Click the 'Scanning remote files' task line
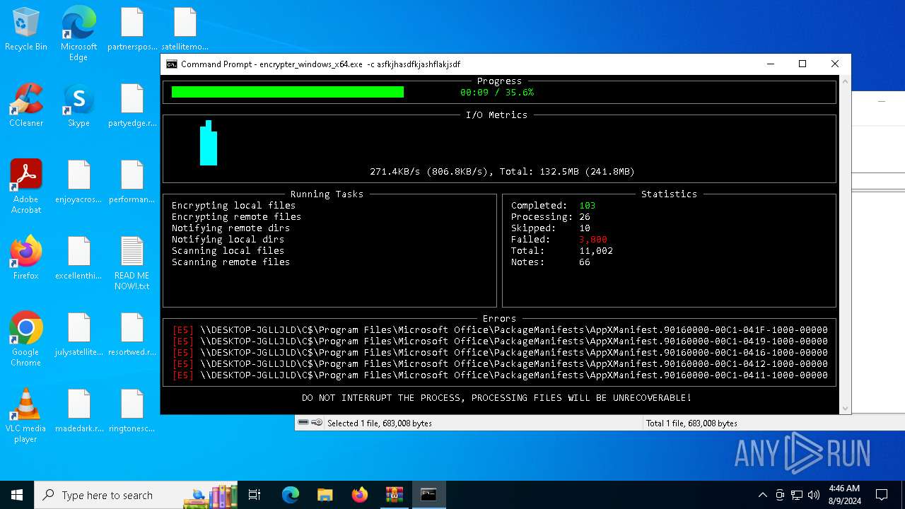 pyautogui.click(x=230, y=262)
